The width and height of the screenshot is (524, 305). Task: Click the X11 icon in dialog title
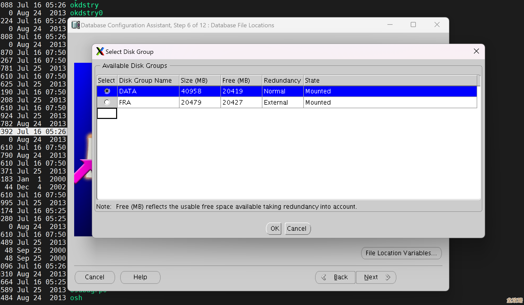(x=100, y=52)
